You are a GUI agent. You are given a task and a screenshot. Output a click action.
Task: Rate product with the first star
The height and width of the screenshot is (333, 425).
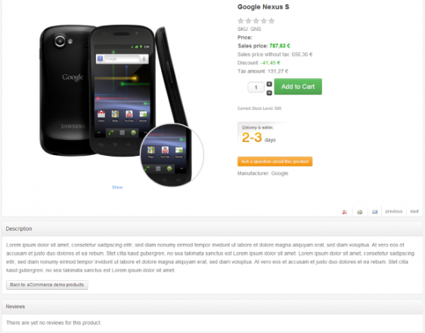pos(240,21)
